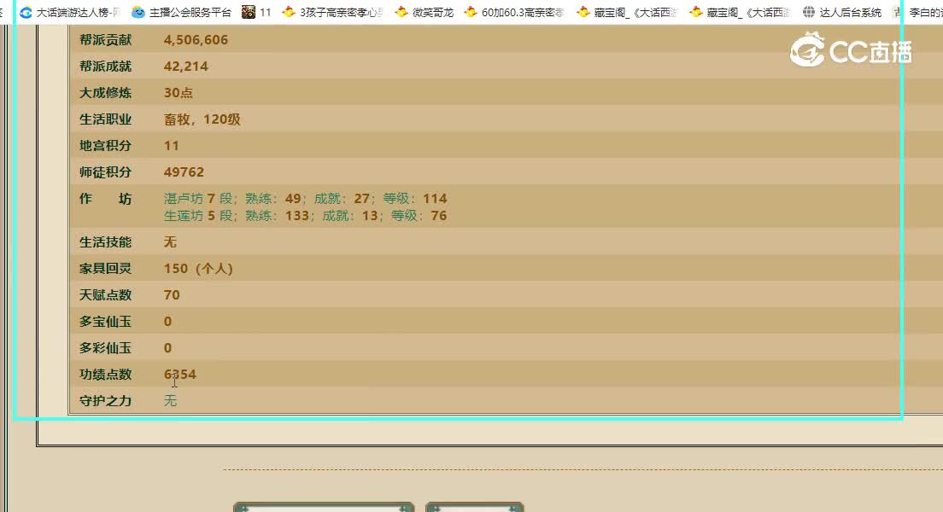
Task: Select the 生莲坊 5 段 workshop line
Action: coord(306,215)
